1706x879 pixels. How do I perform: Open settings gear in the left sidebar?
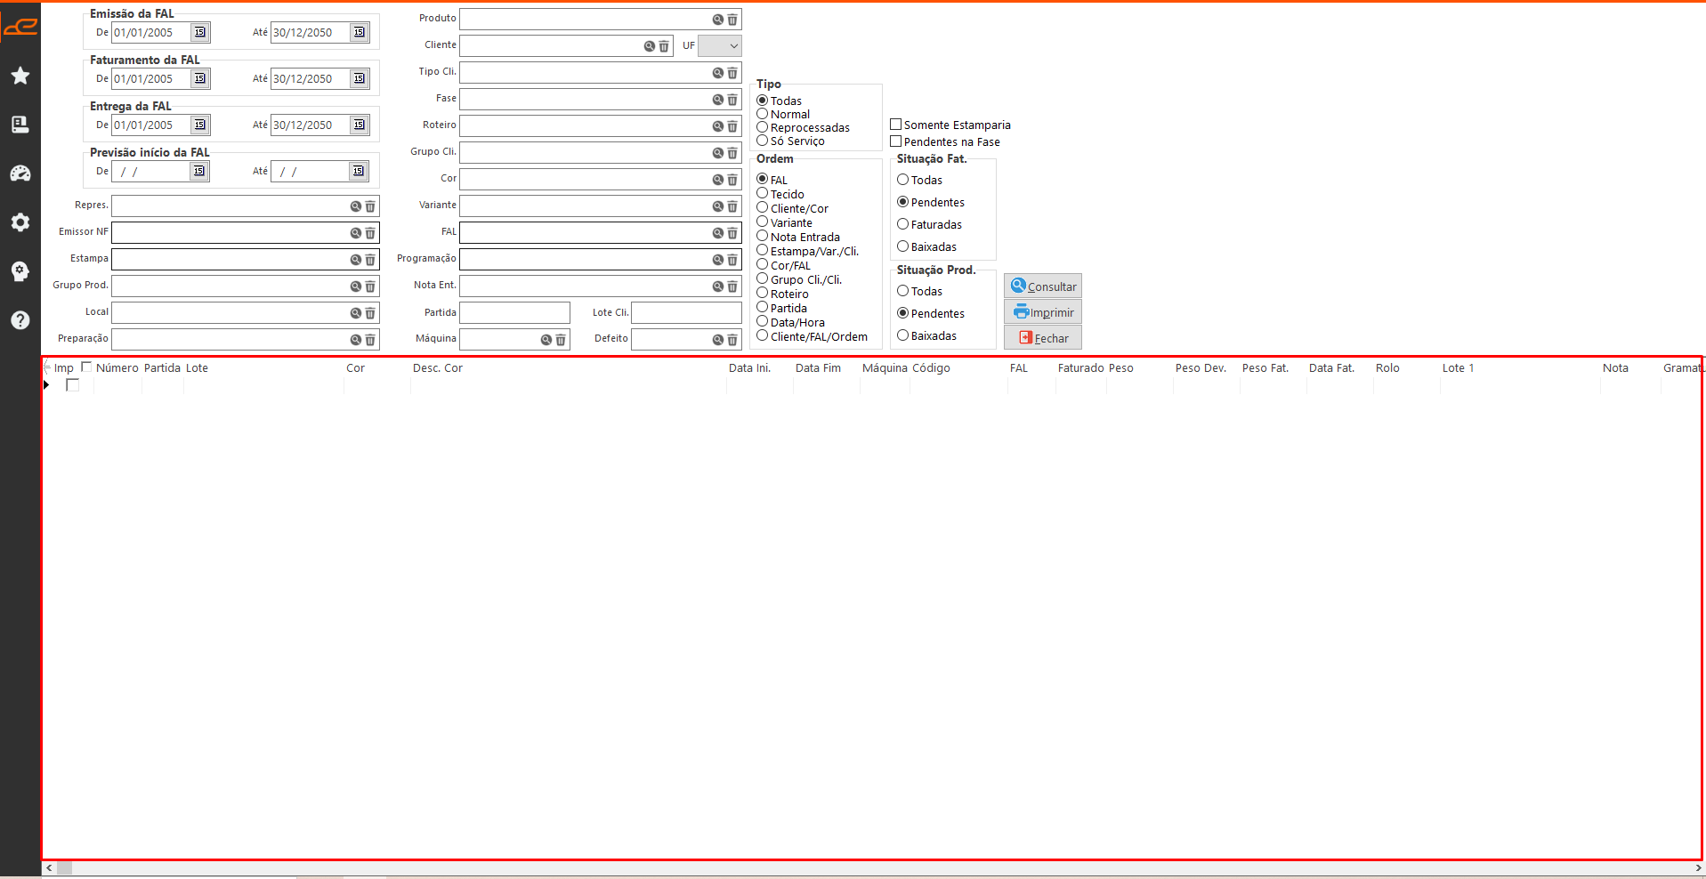click(20, 222)
